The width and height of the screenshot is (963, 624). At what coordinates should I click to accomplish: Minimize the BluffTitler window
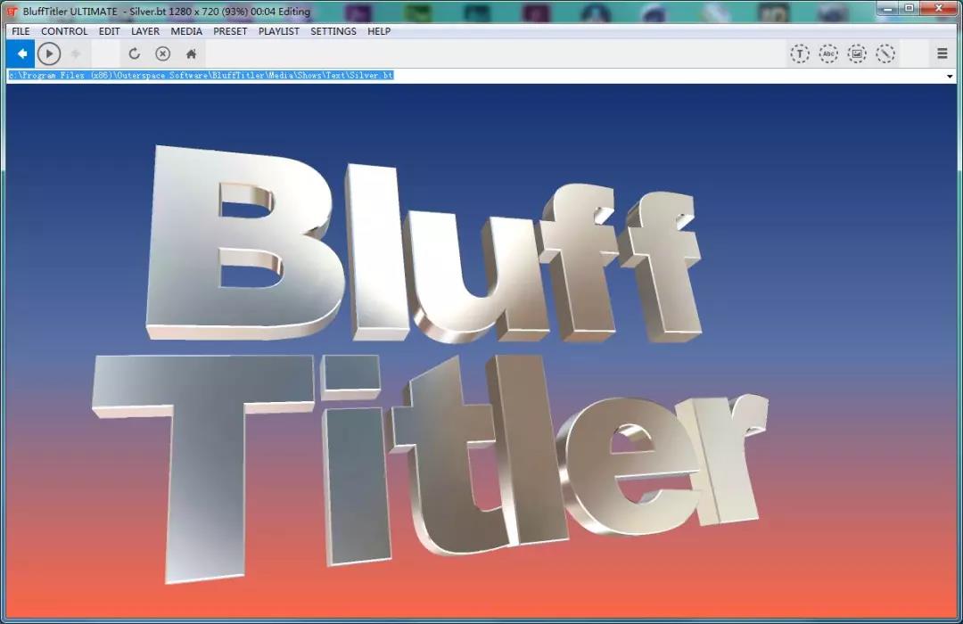888,9
